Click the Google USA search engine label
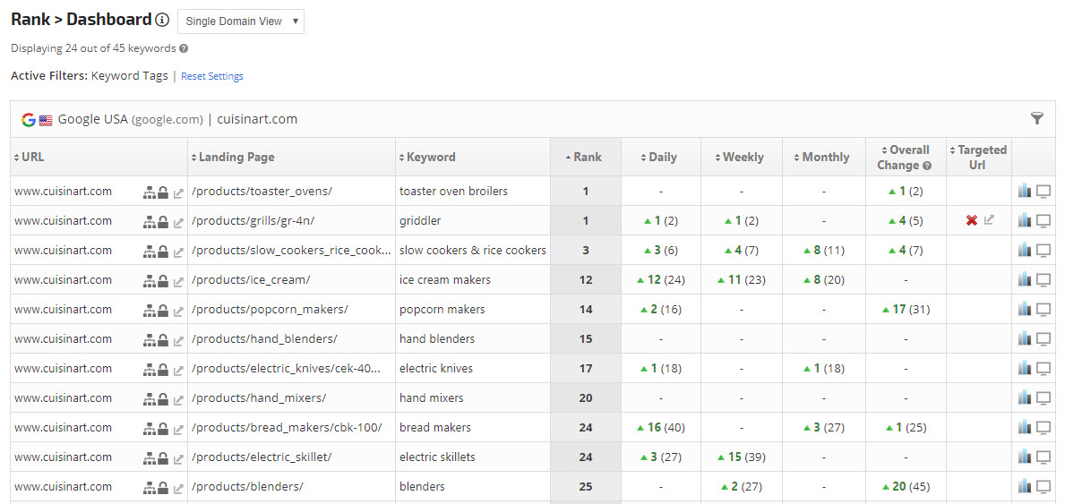 point(131,120)
